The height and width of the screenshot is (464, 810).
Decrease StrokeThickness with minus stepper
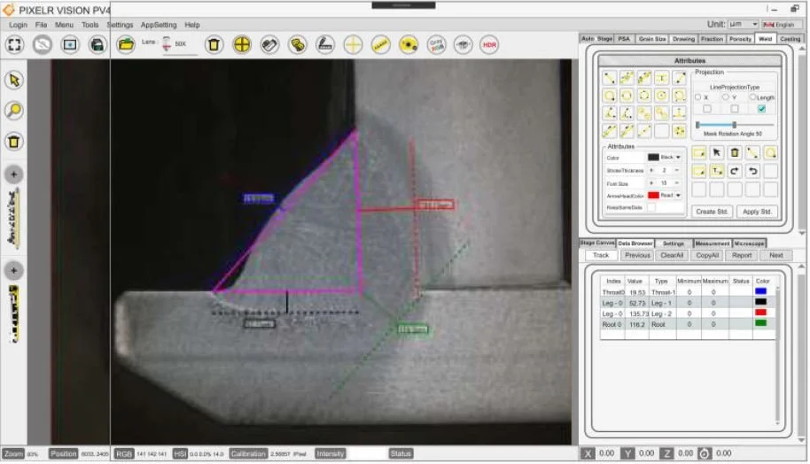(677, 170)
